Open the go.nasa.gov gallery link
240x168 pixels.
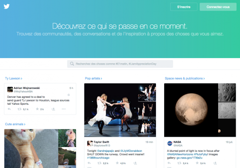click(189, 158)
